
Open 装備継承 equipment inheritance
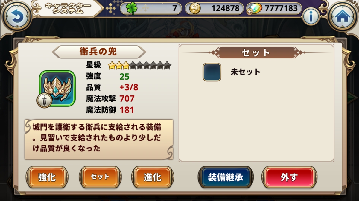226,177
